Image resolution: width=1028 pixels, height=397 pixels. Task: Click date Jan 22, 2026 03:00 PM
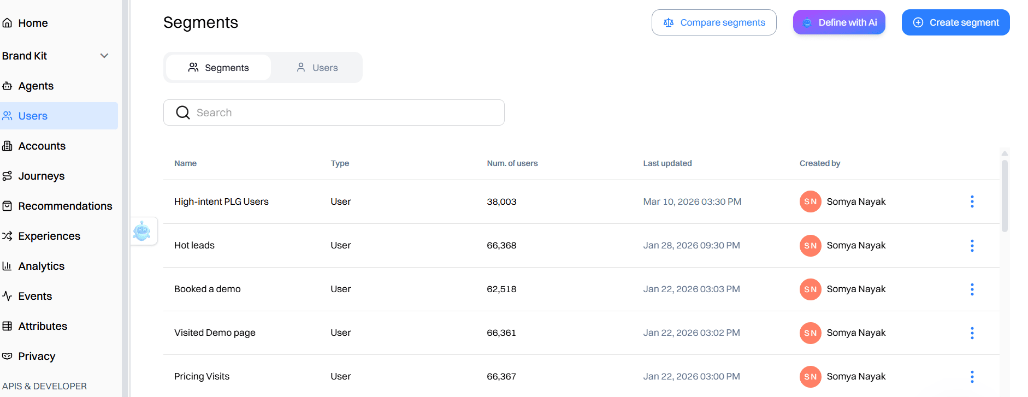692,376
